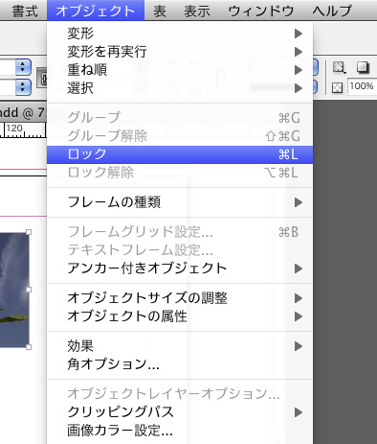The height and width of the screenshot is (444, 377).
Task: Click the drop shadow icon in control panel
Action: (363, 68)
